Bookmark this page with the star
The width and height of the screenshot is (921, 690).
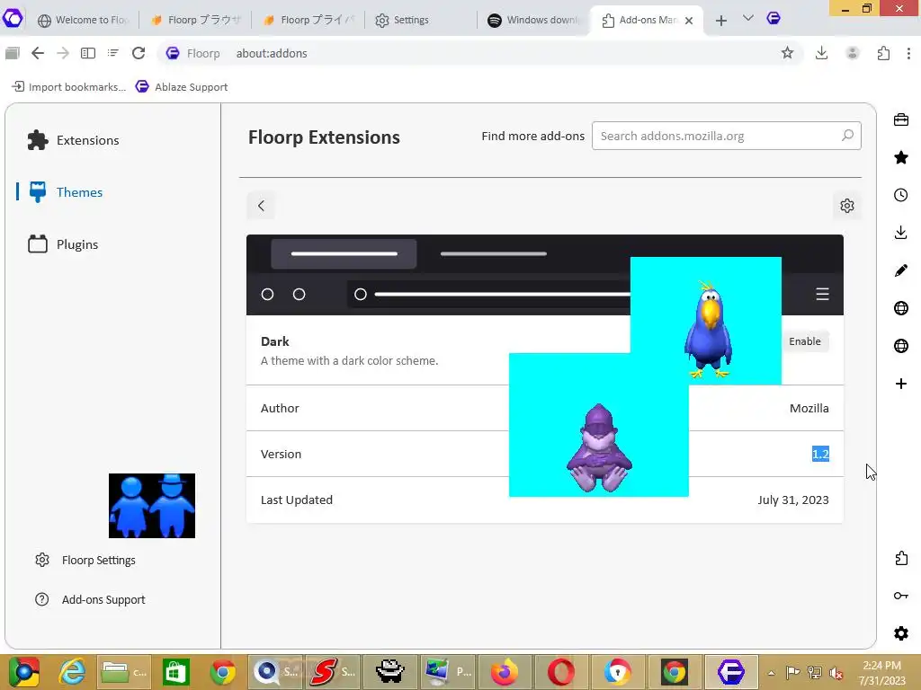pos(787,53)
